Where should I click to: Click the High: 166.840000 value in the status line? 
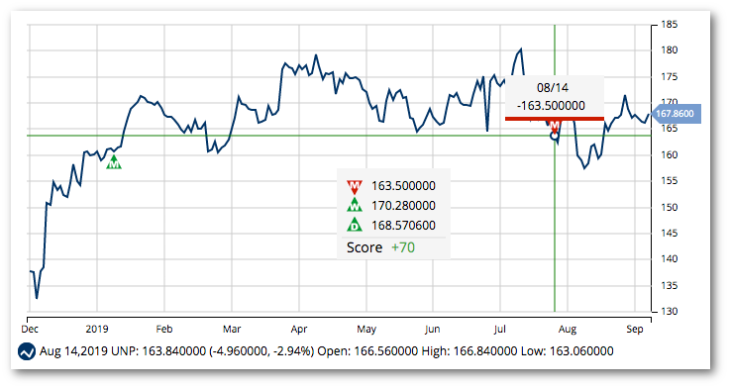click(469, 351)
